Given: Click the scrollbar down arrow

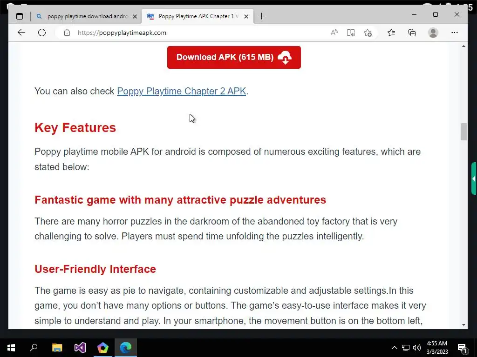Looking at the screenshot, I should (463, 325).
